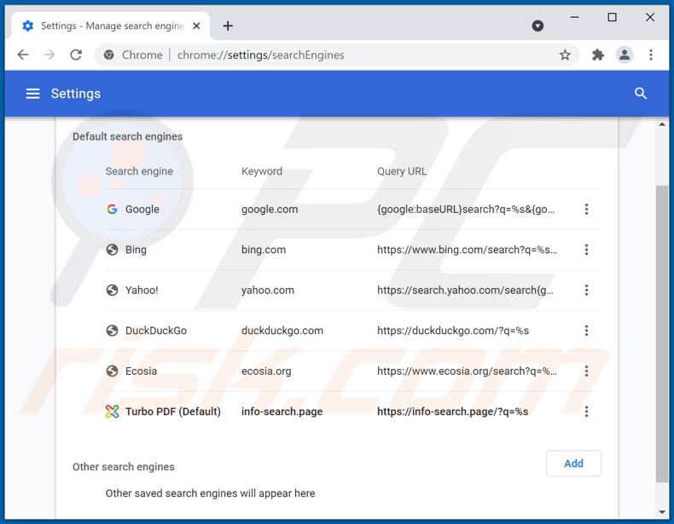Click the https://info-search.page/?q=%s query URL
The height and width of the screenshot is (524, 674).
click(x=453, y=412)
